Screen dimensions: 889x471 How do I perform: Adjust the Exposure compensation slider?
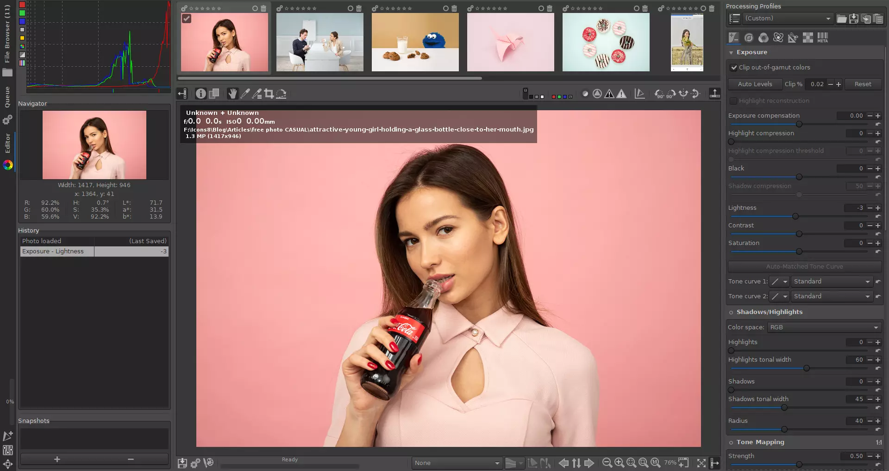tap(799, 124)
